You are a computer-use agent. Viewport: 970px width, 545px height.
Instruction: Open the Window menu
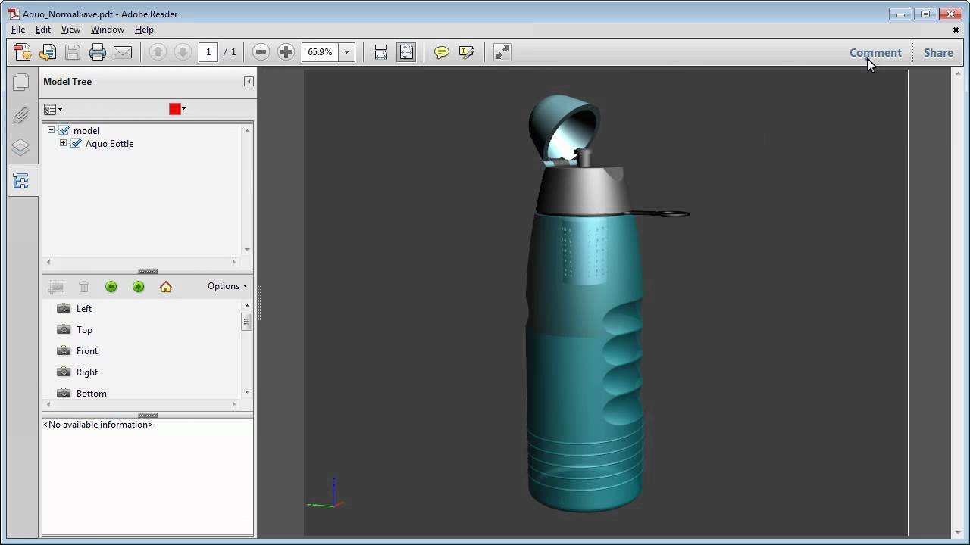click(x=107, y=30)
